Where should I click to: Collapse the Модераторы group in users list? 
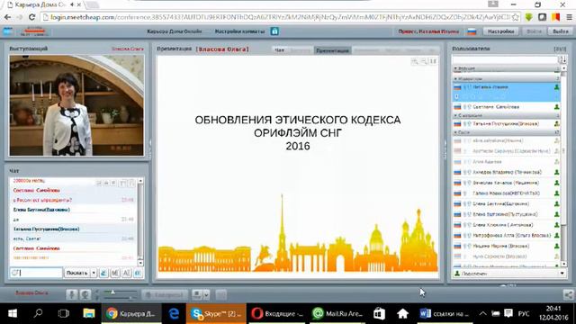[455, 78]
